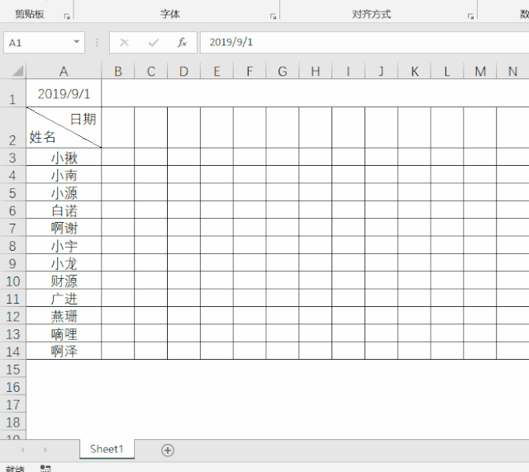Select column J header
The image size is (529, 472).
coord(381,72)
